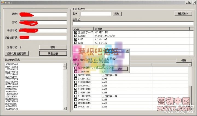Image resolution: width=197 pixels, height=116 pixels.
Task: Select number 3090530460 in obtained list
Action: coord(12,64)
